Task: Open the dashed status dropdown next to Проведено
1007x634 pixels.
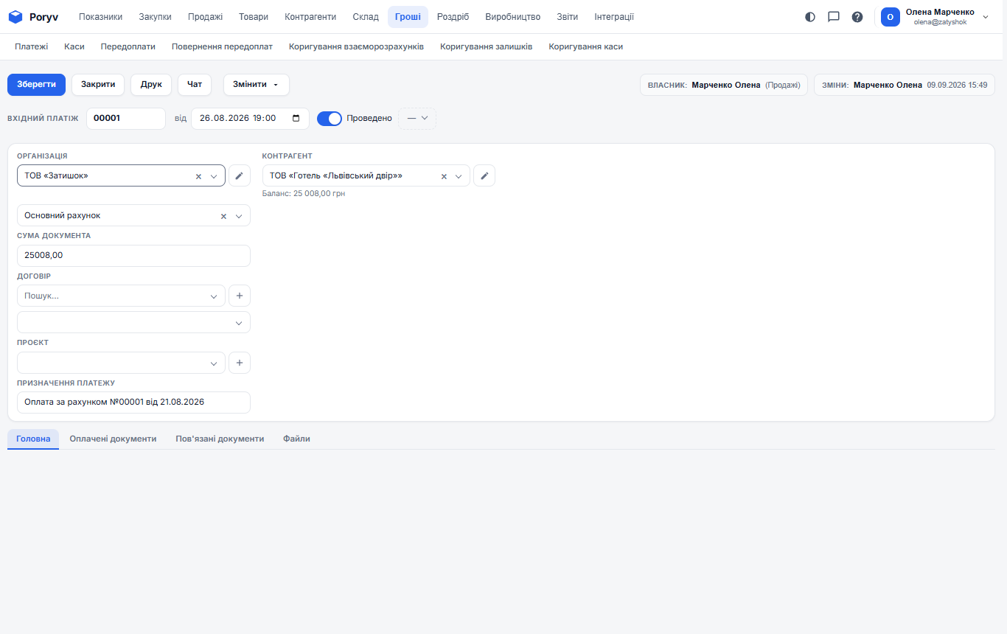Action: (417, 118)
